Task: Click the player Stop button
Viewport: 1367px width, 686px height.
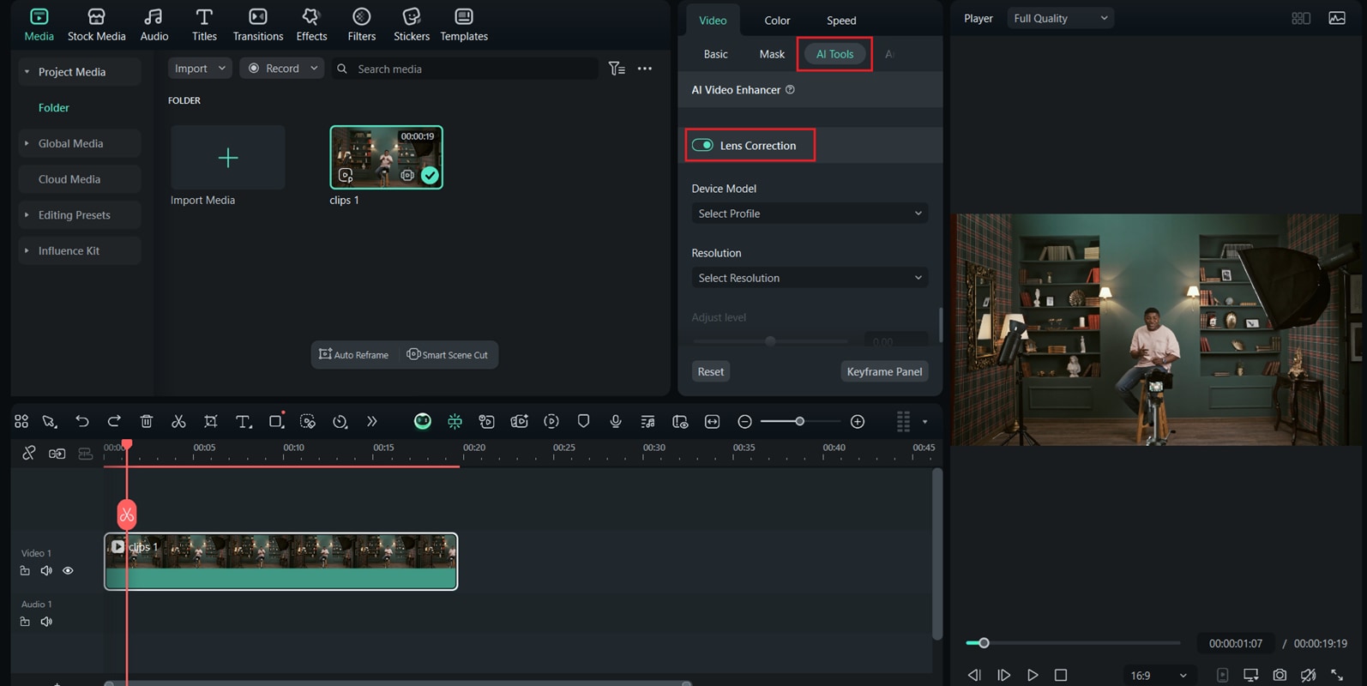Action: point(1061,675)
